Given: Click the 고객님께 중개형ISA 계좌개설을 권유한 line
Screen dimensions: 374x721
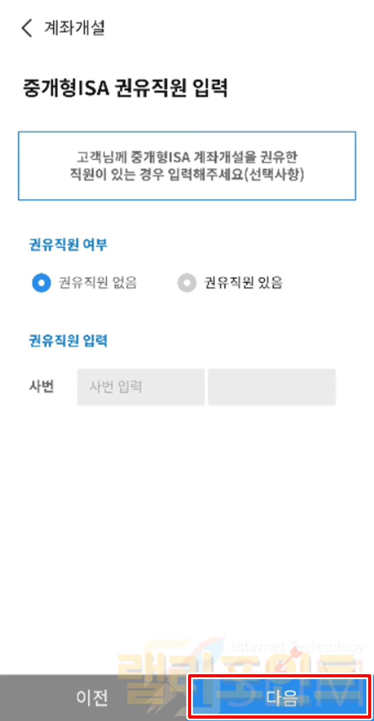Looking at the screenshot, I should (x=187, y=157).
